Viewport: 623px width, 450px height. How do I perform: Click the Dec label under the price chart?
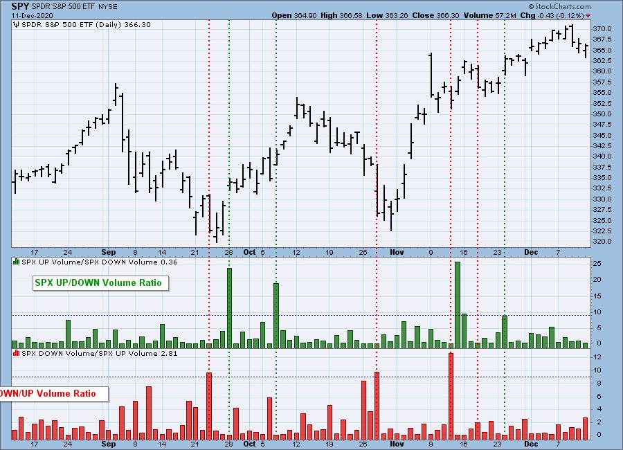[x=531, y=252]
